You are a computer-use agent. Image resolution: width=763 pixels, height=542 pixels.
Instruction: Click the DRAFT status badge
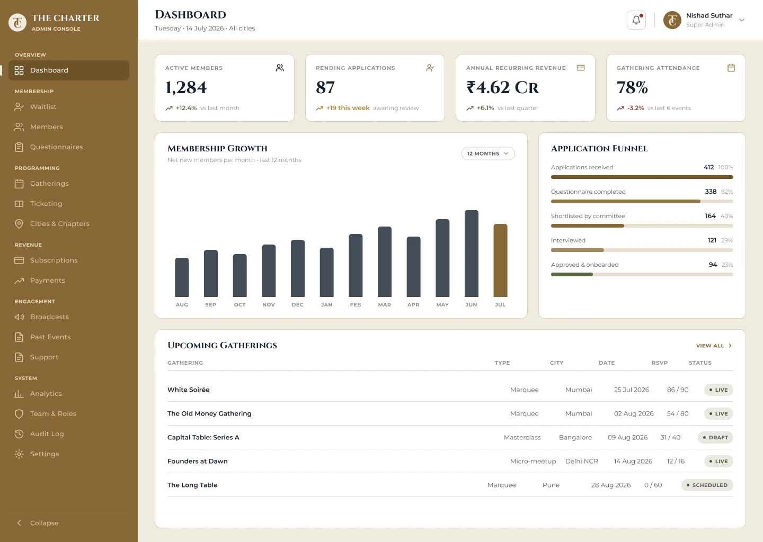(715, 437)
